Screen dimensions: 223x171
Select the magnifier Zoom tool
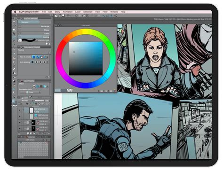coord(14,22)
